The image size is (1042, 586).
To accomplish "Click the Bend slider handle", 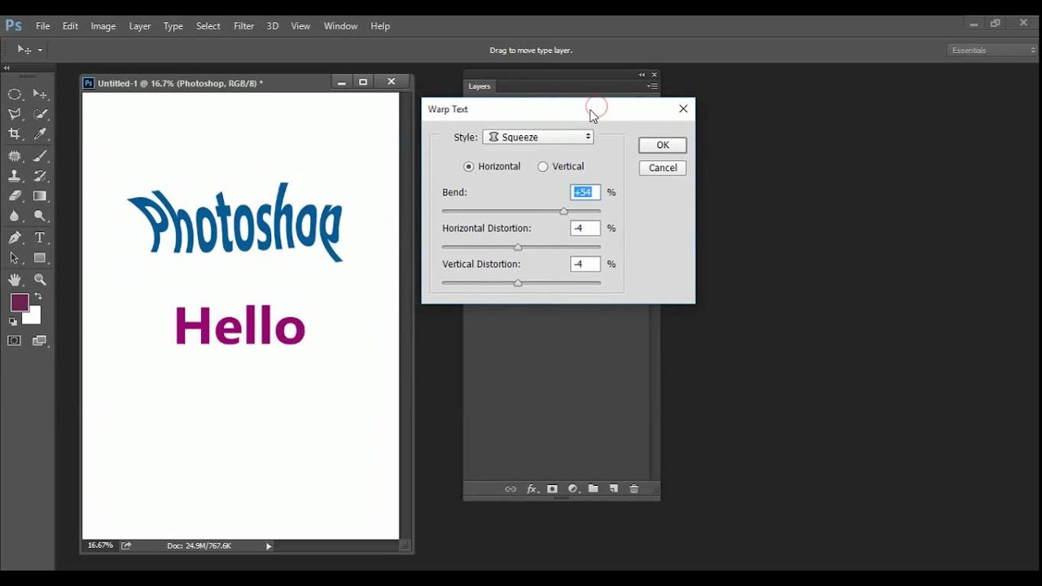I will coord(563,212).
